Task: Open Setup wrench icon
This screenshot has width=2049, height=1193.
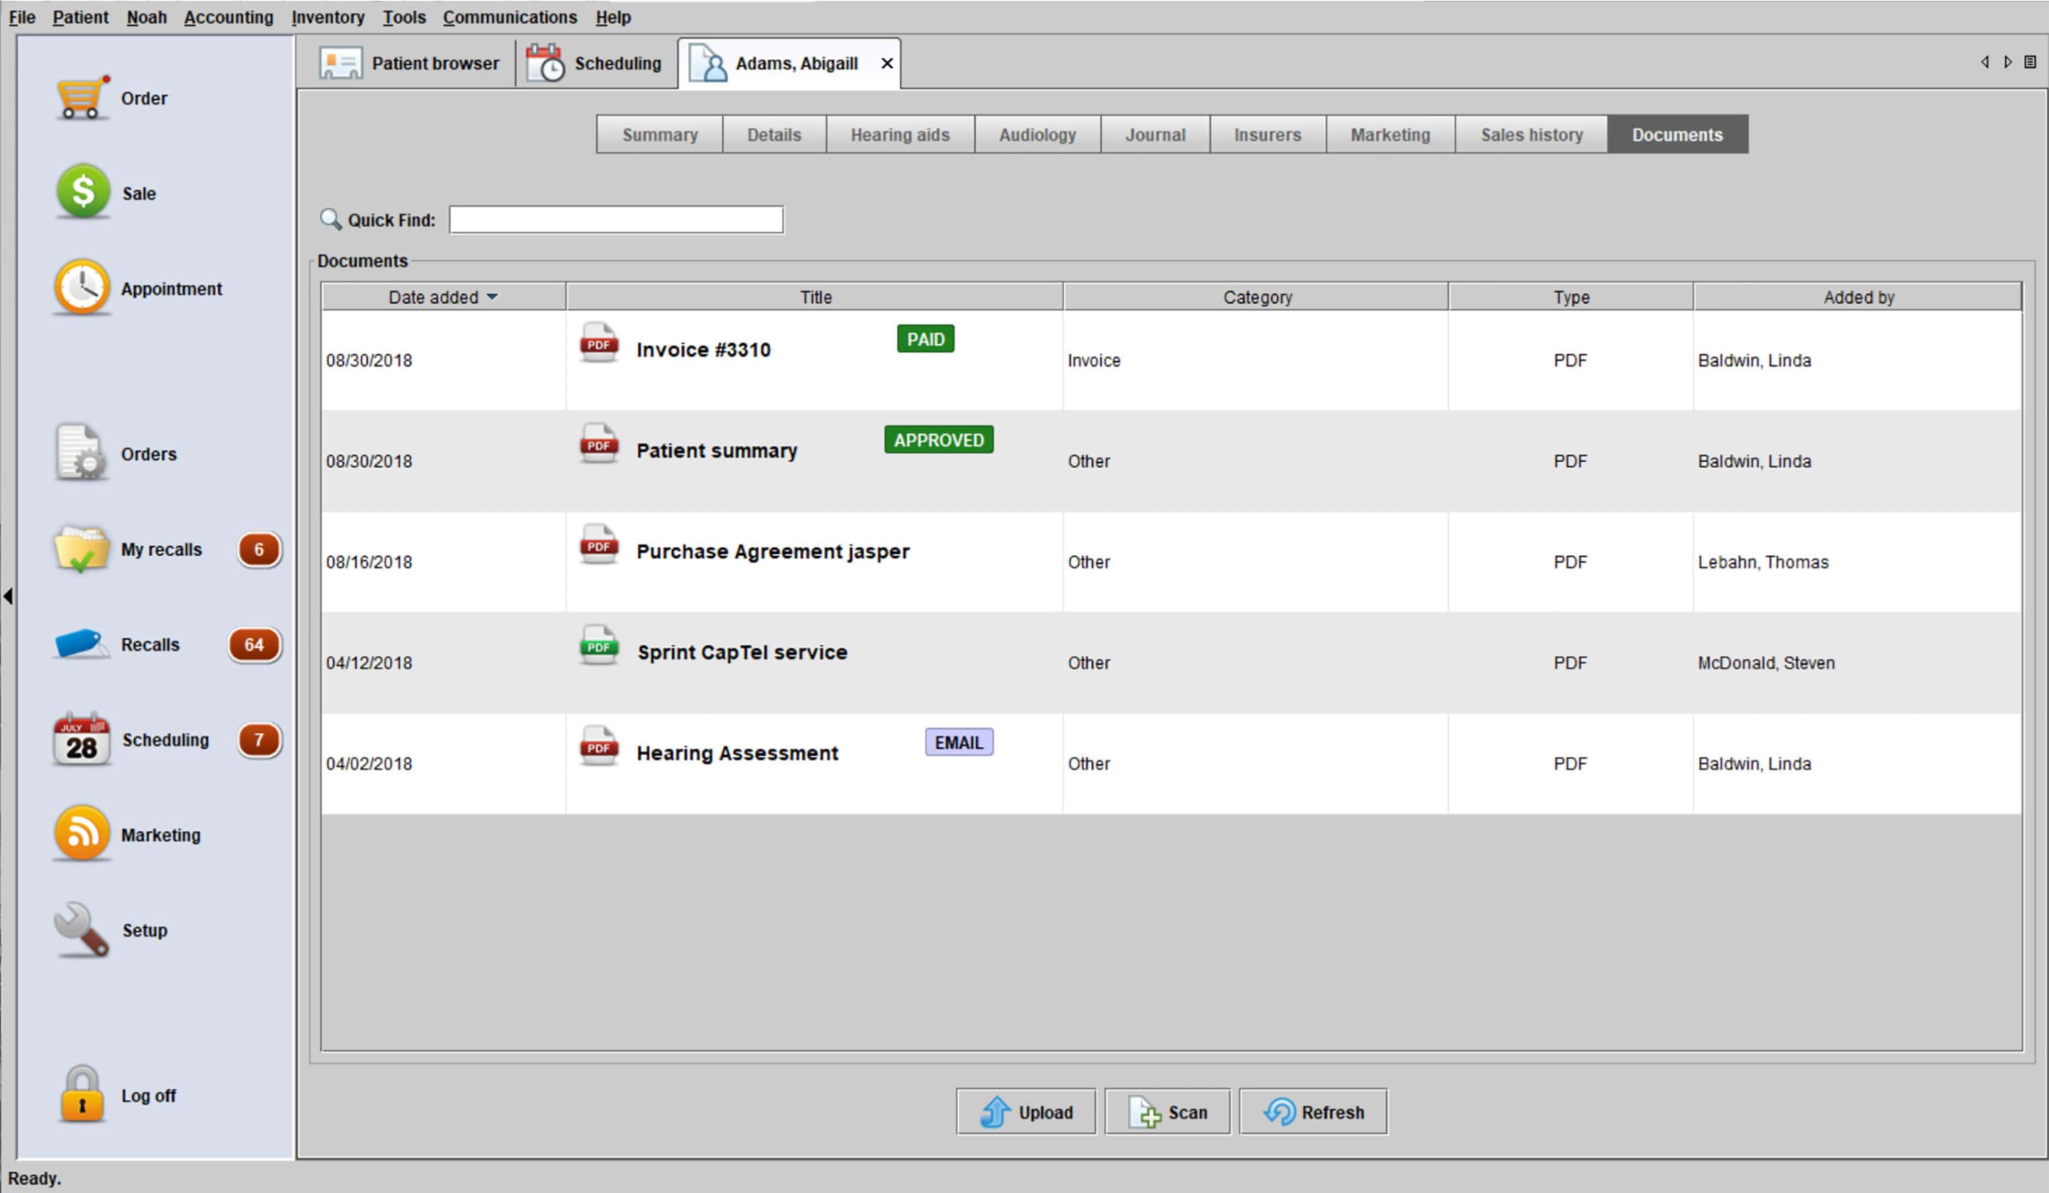Action: [81, 930]
